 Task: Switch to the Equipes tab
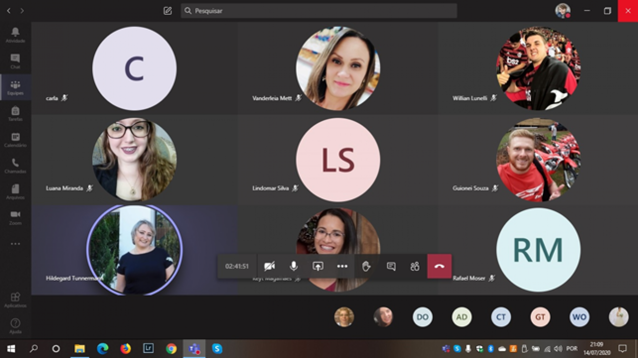(x=15, y=87)
